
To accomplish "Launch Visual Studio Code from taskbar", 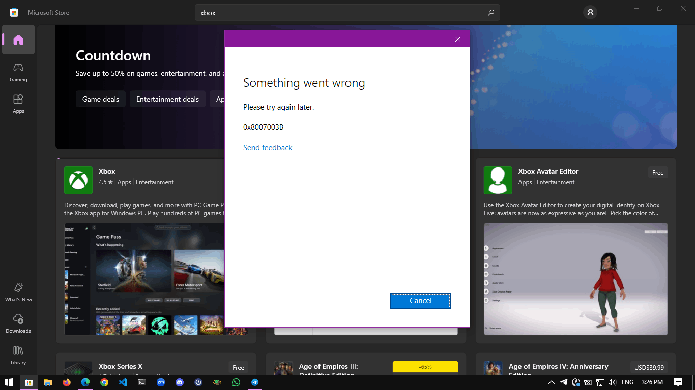I will (123, 382).
